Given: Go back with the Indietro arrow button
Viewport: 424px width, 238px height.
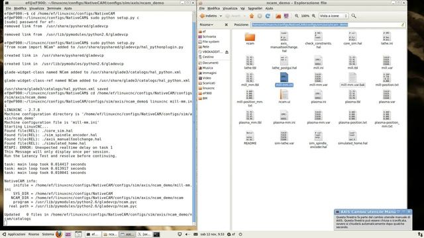Looking at the screenshot, I should [x=209, y=16].
